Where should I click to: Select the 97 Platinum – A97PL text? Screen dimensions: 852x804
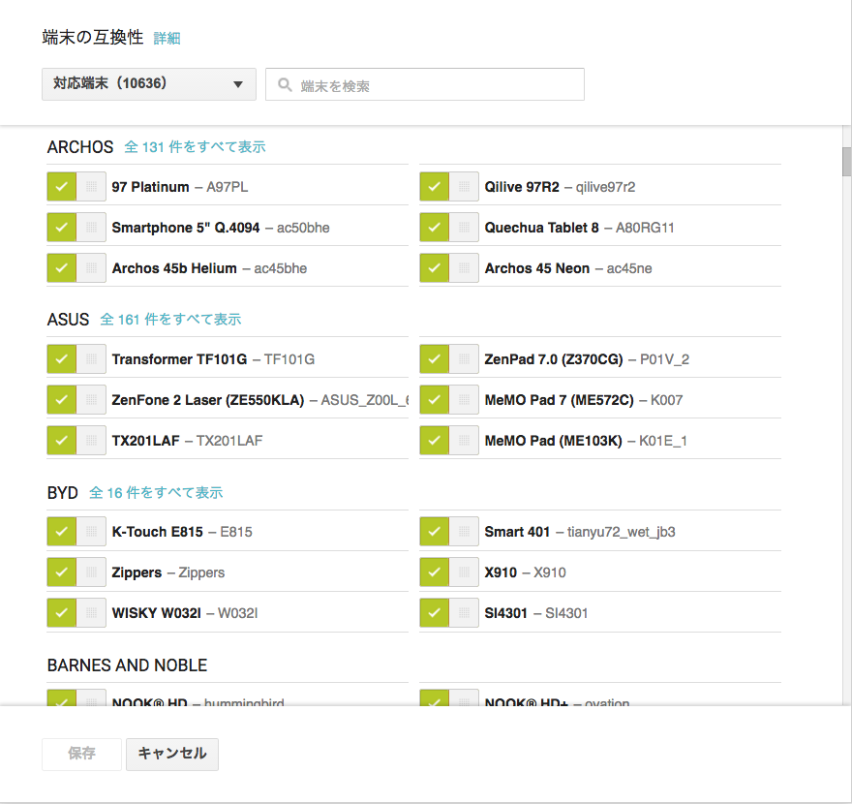tap(180, 187)
